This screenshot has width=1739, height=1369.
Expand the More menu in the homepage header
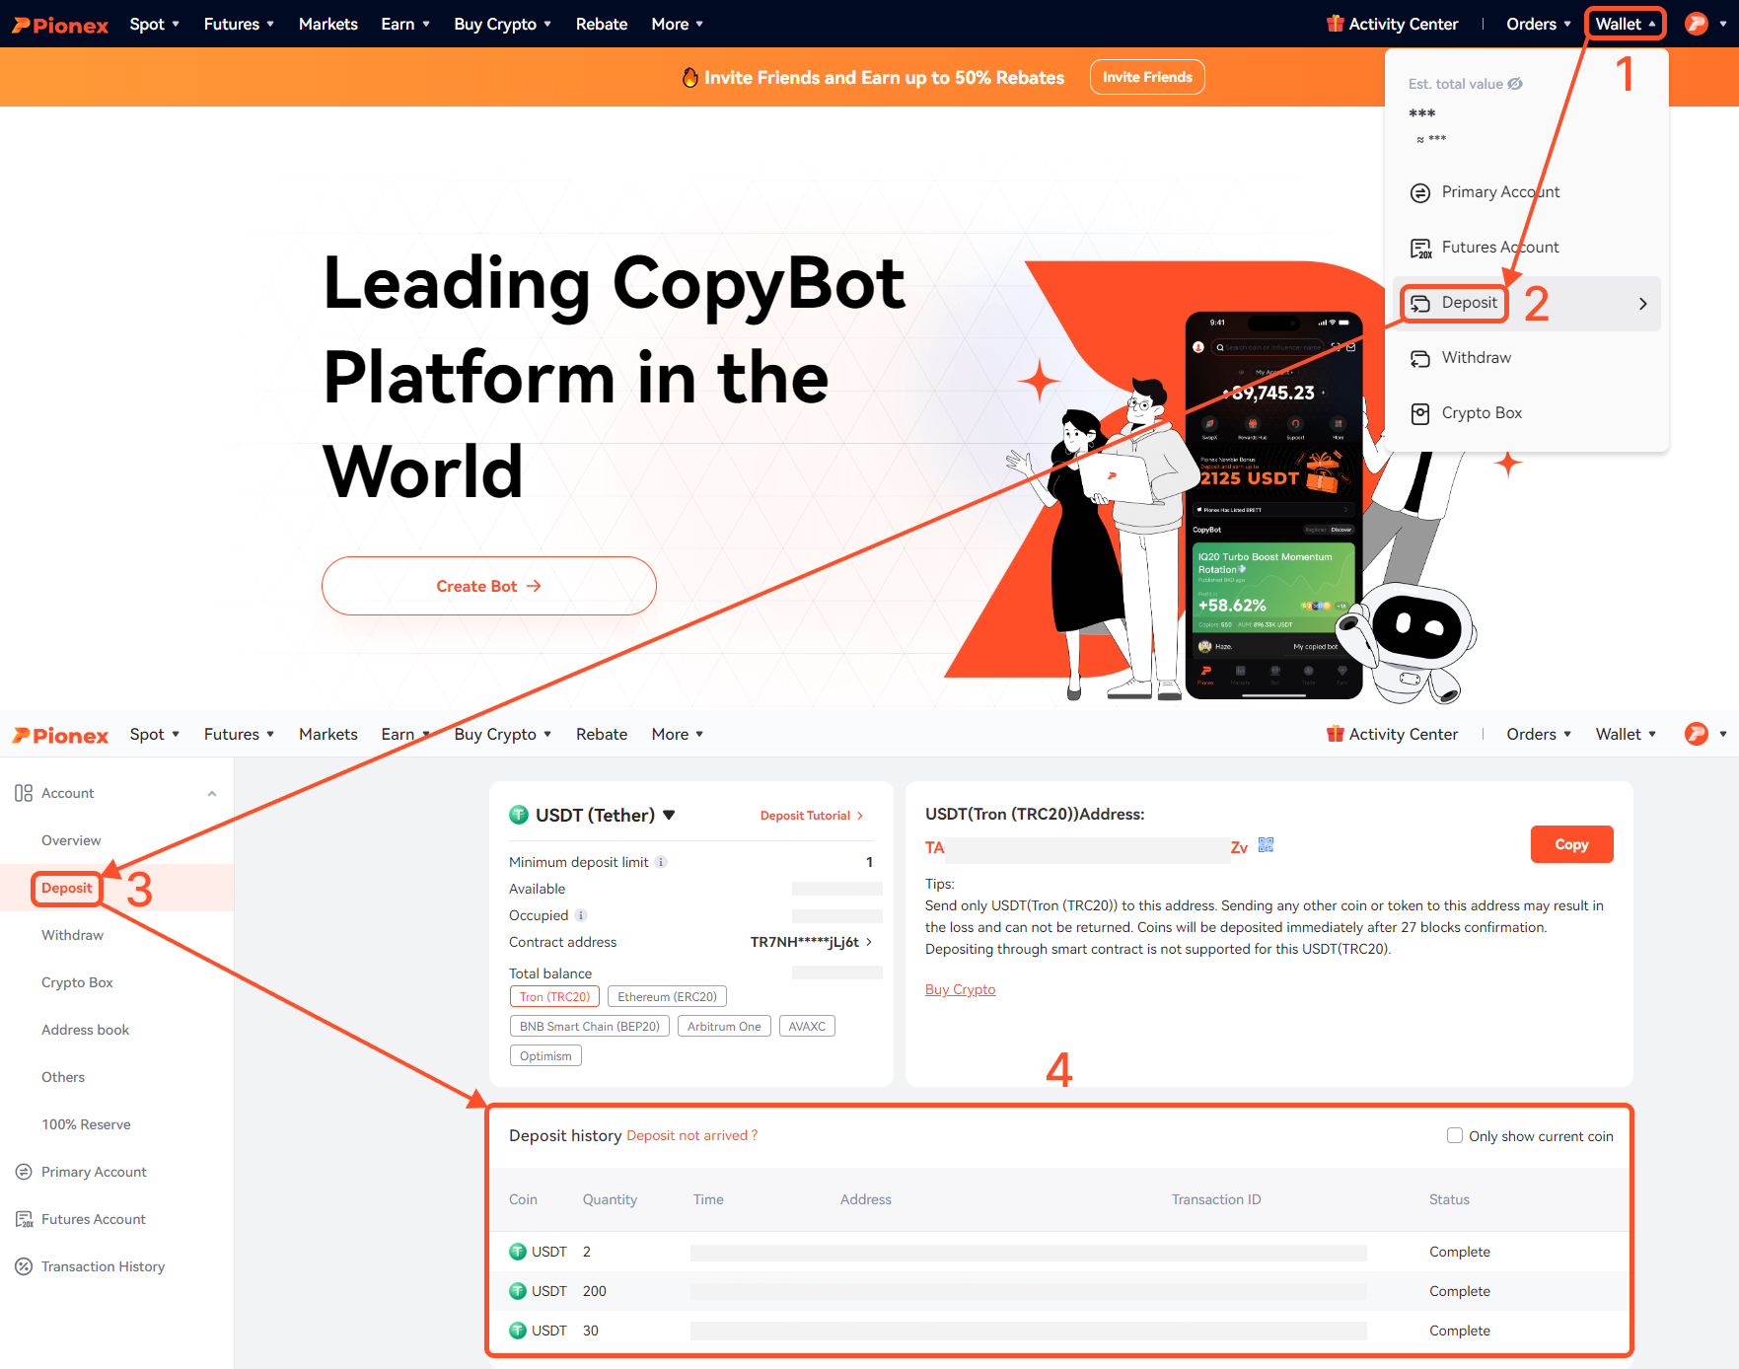click(678, 24)
